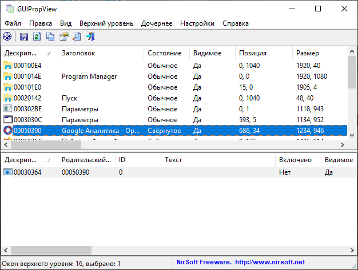The image size is (358, 270).
Task: Sort upper list by Заголовок column
Action: coord(101,53)
